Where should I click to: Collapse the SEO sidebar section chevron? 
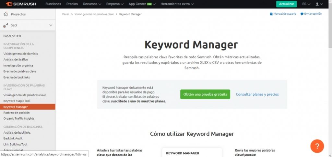coord(51,25)
